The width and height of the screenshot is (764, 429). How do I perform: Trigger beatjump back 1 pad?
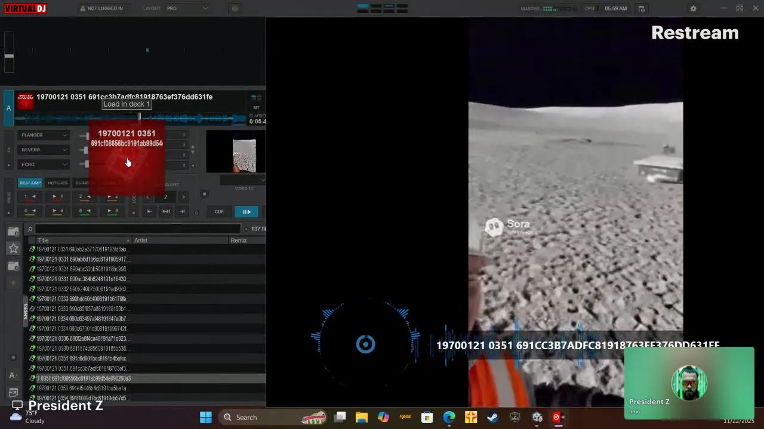[x=30, y=197]
